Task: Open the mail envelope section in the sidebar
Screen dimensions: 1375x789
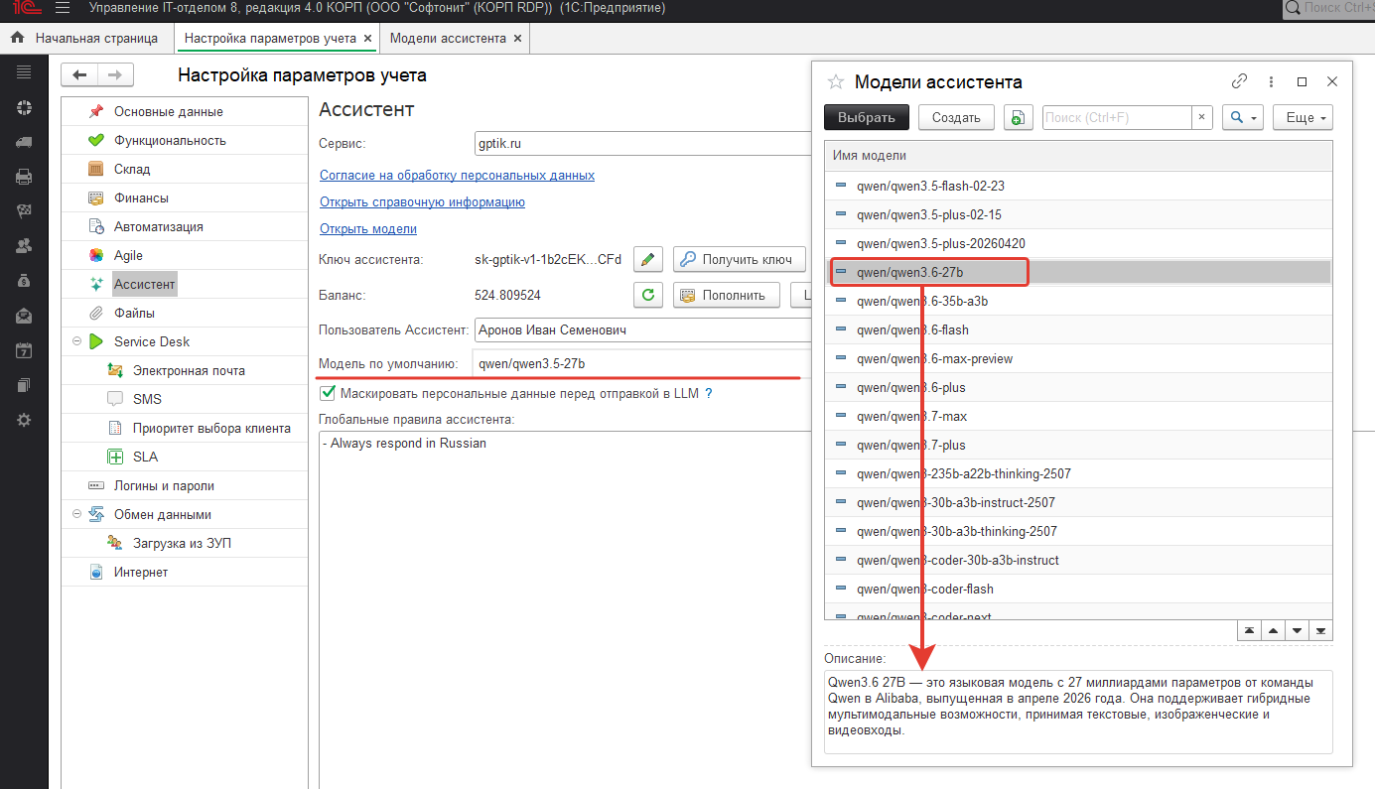Action: 24,316
